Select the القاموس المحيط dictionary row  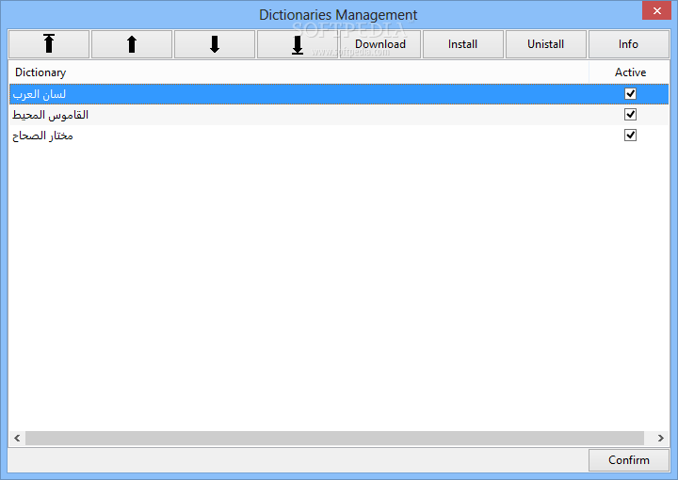339,115
